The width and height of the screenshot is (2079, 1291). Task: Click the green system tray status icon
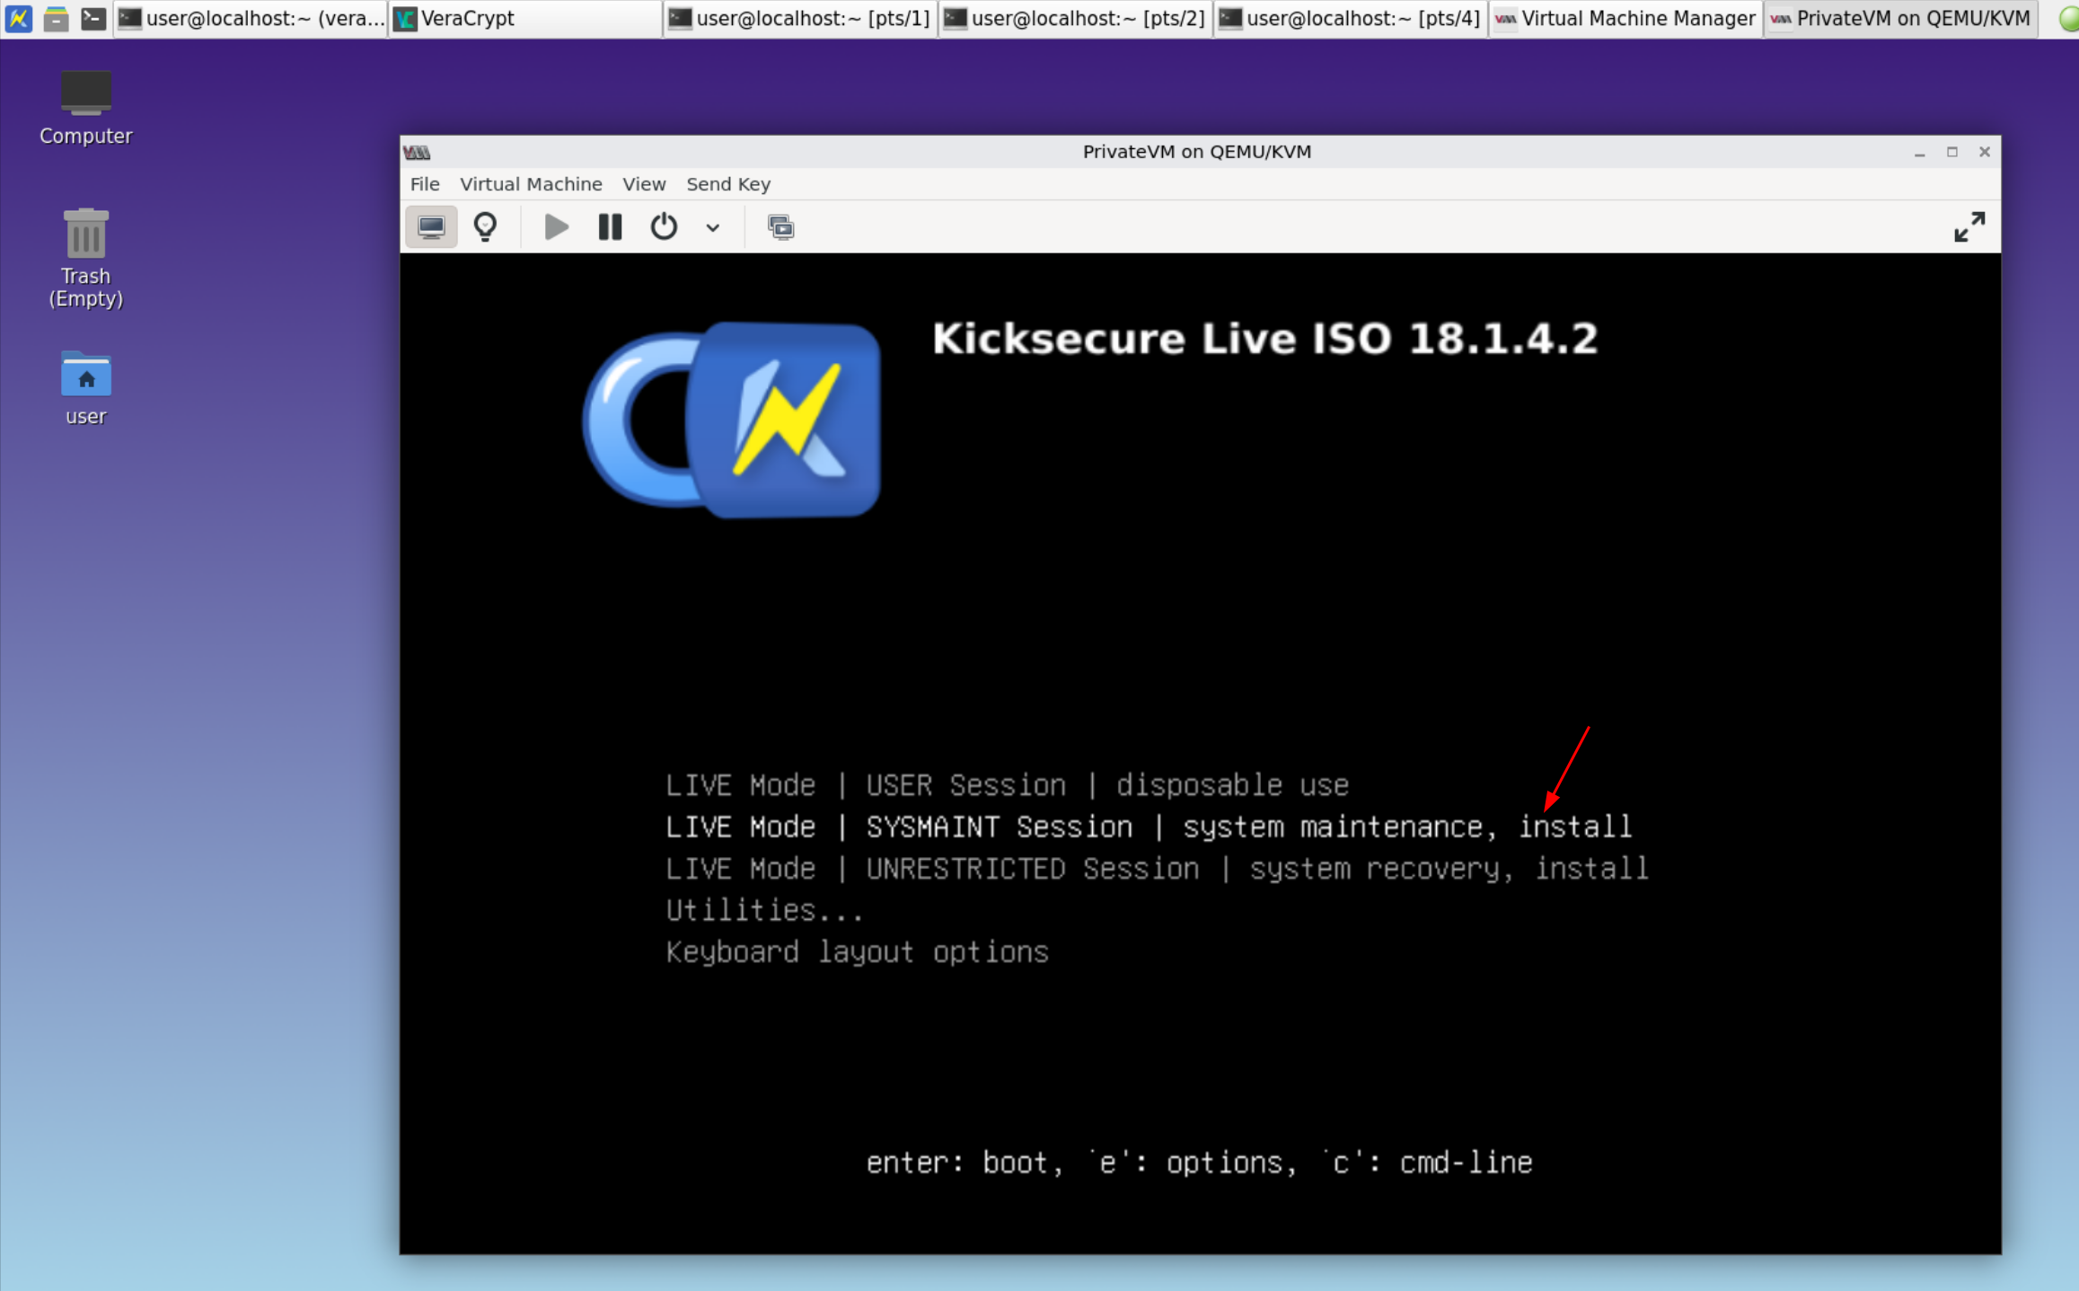pyautogui.click(x=2068, y=18)
